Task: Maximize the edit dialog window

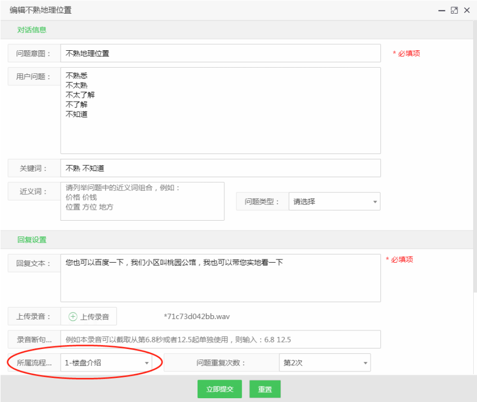Action: coord(454,10)
